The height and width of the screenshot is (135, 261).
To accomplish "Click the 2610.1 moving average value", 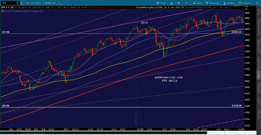I will (228, 7).
